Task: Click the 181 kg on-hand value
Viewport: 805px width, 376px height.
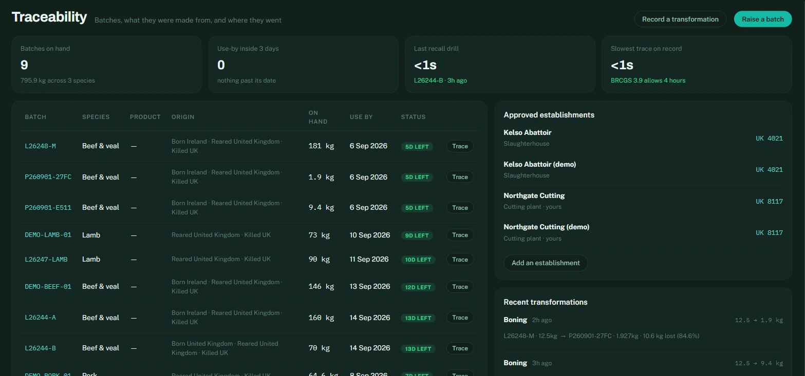Action: [x=321, y=146]
